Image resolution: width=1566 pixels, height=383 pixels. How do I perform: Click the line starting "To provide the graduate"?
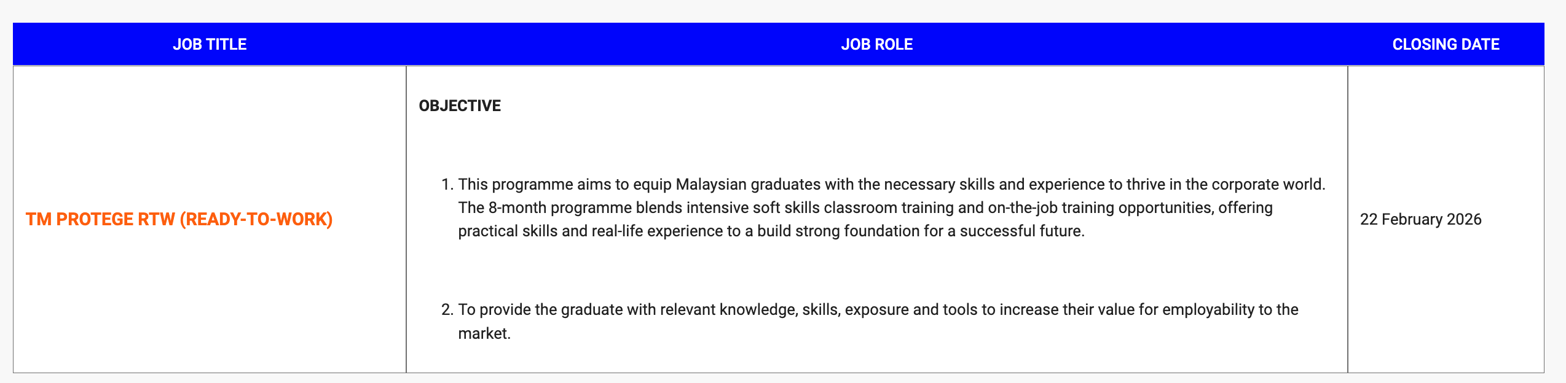(878, 309)
